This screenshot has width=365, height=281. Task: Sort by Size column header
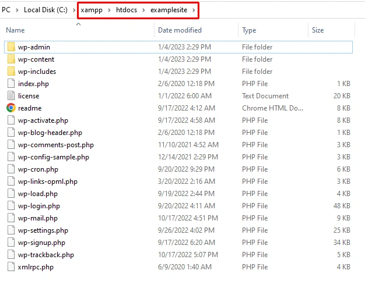coord(318,30)
